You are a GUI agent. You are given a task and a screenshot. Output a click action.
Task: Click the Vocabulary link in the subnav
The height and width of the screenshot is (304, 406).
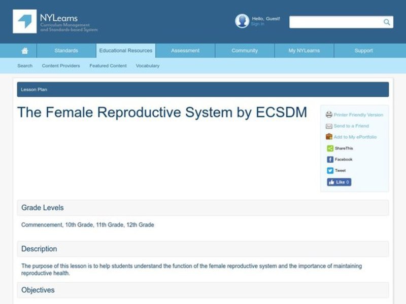pos(147,65)
